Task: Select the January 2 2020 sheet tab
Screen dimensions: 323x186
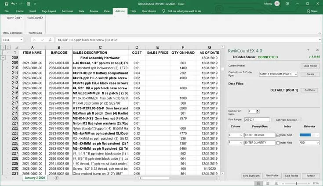Action: click(35, 178)
